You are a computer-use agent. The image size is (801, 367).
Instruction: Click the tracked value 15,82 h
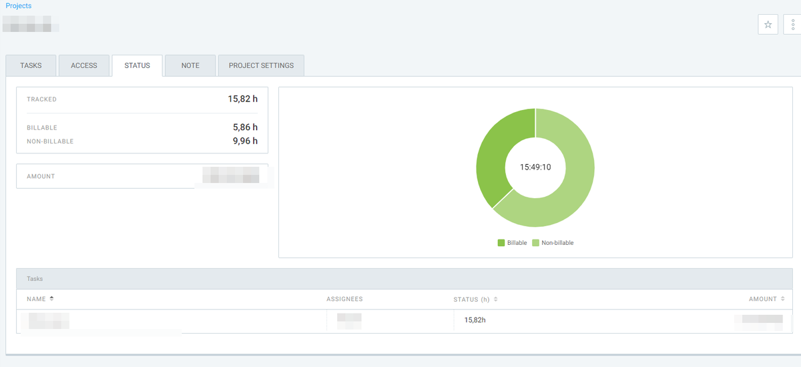coord(242,99)
